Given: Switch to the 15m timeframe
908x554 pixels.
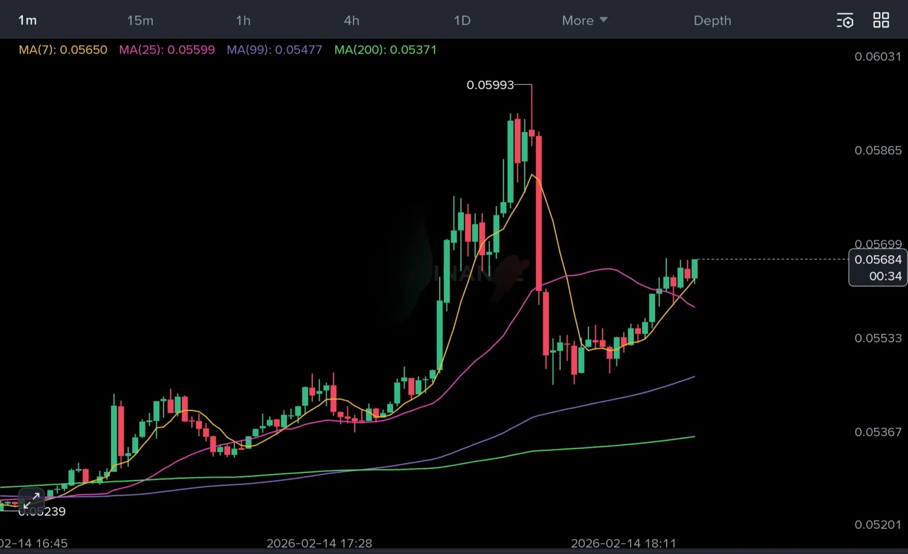Looking at the screenshot, I should point(140,21).
